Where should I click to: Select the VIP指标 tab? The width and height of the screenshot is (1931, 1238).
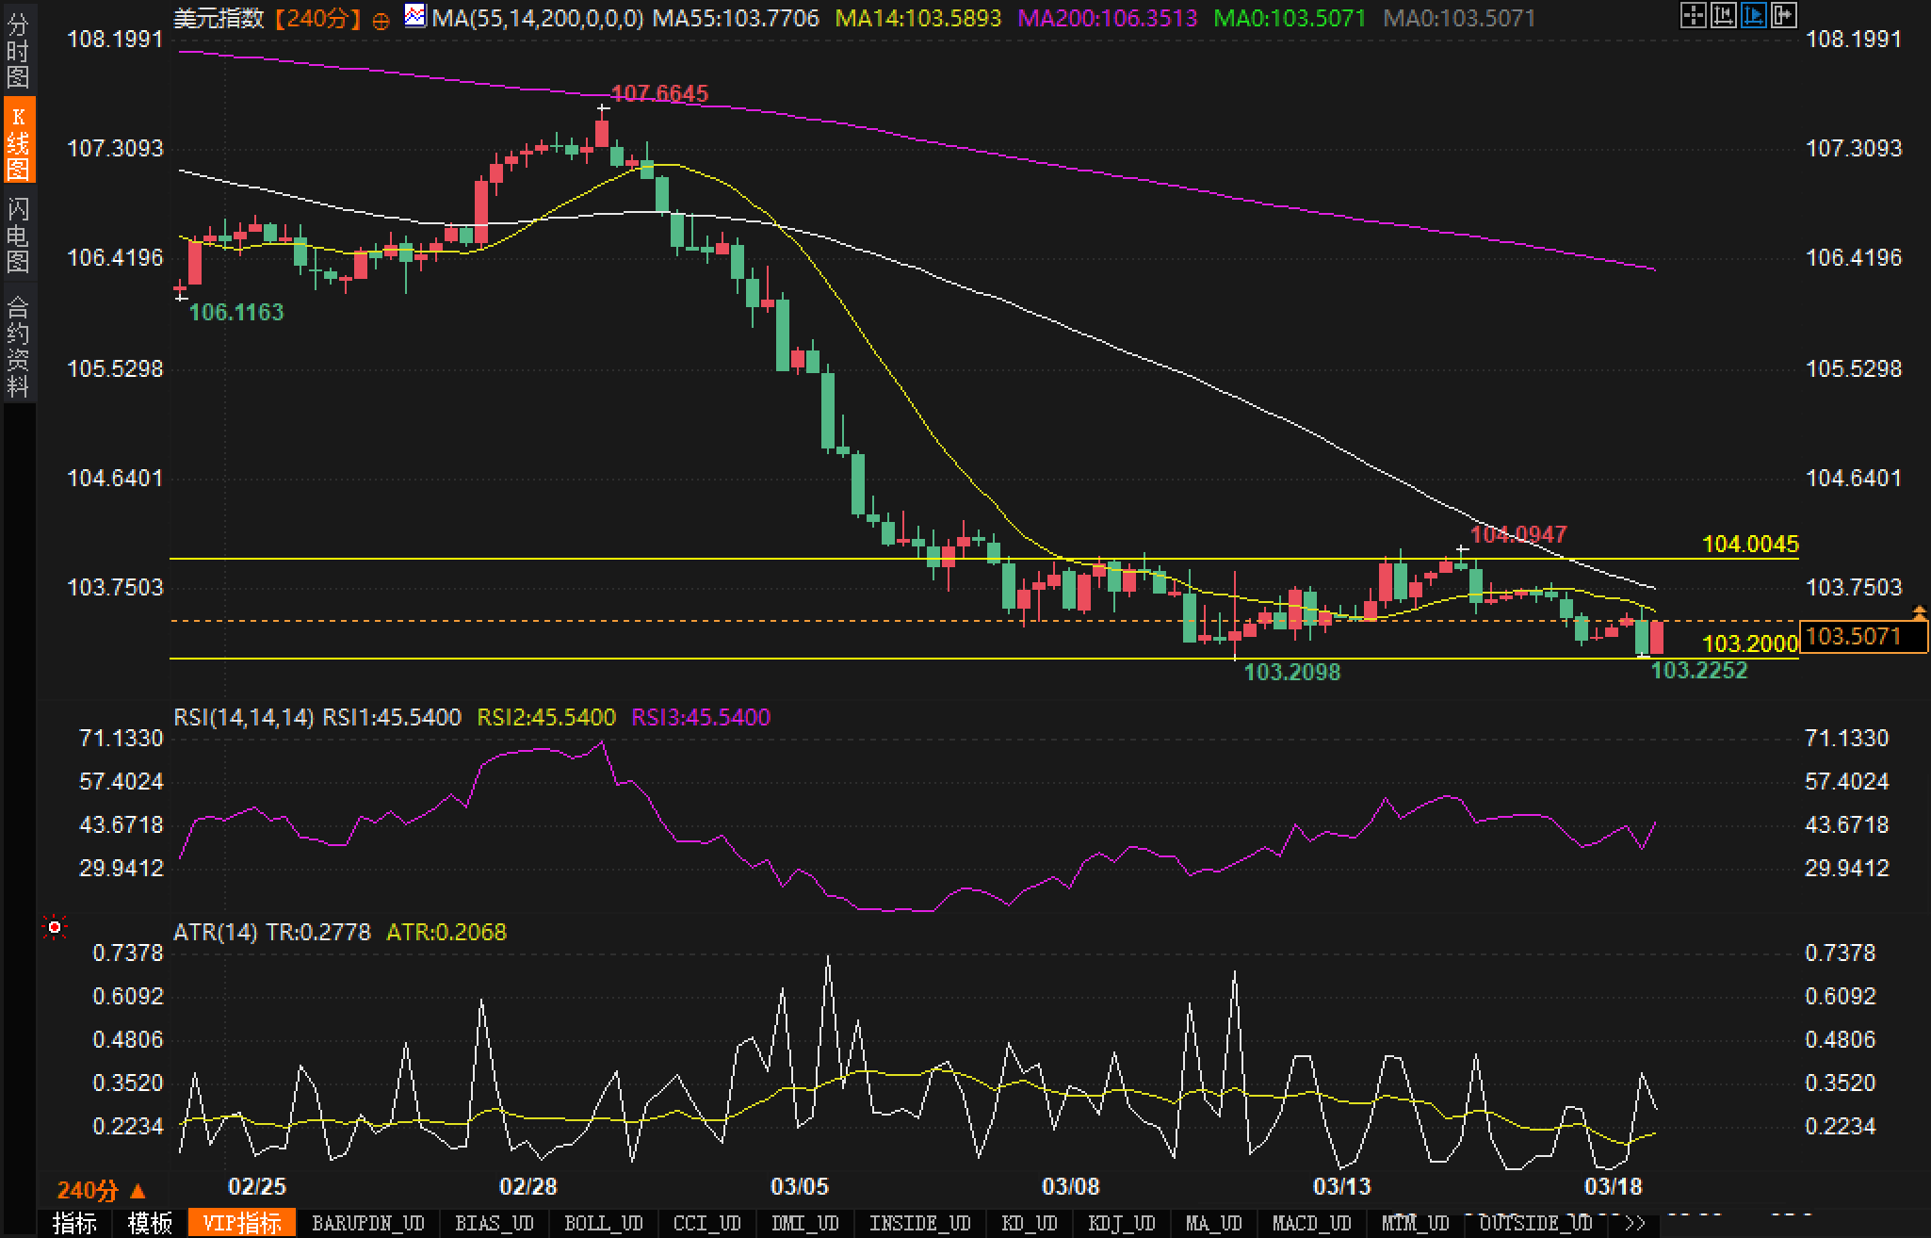(x=242, y=1223)
